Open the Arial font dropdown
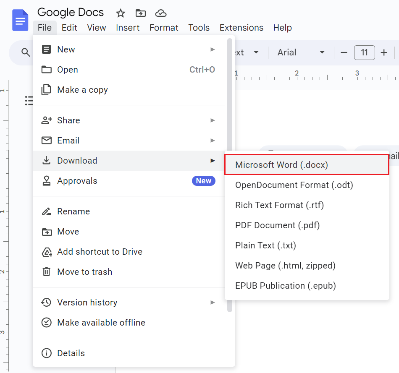Screen dimensions: 399x373 pos(301,52)
